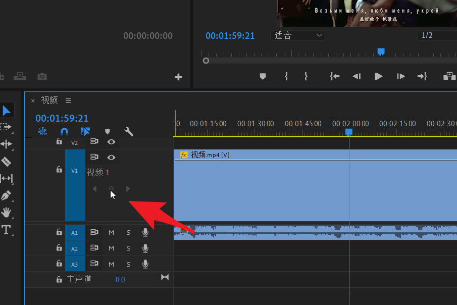The height and width of the screenshot is (305, 457).
Task: Enable voice-over record on track A1
Action: click(145, 232)
